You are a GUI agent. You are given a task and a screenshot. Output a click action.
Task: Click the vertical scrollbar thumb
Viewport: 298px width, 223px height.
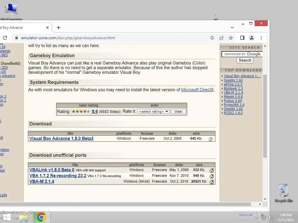(x=265, y=116)
